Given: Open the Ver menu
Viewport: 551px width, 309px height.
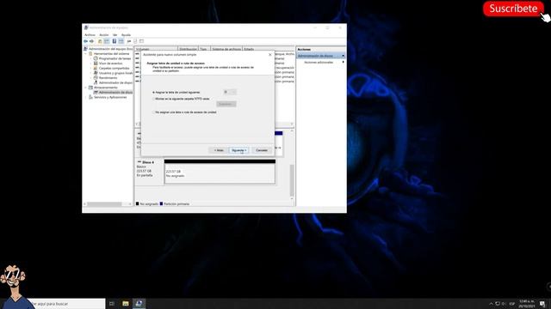Looking at the screenshot, I should click(115, 35).
